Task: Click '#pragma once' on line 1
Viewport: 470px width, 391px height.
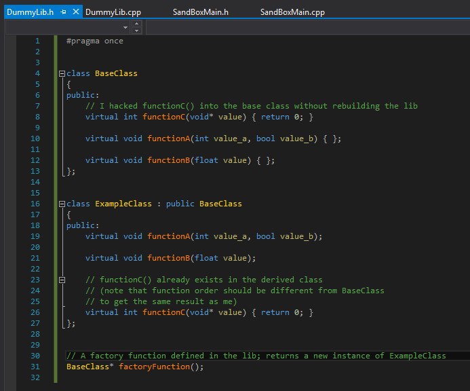Action: pyautogui.click(x=95, y=41)
